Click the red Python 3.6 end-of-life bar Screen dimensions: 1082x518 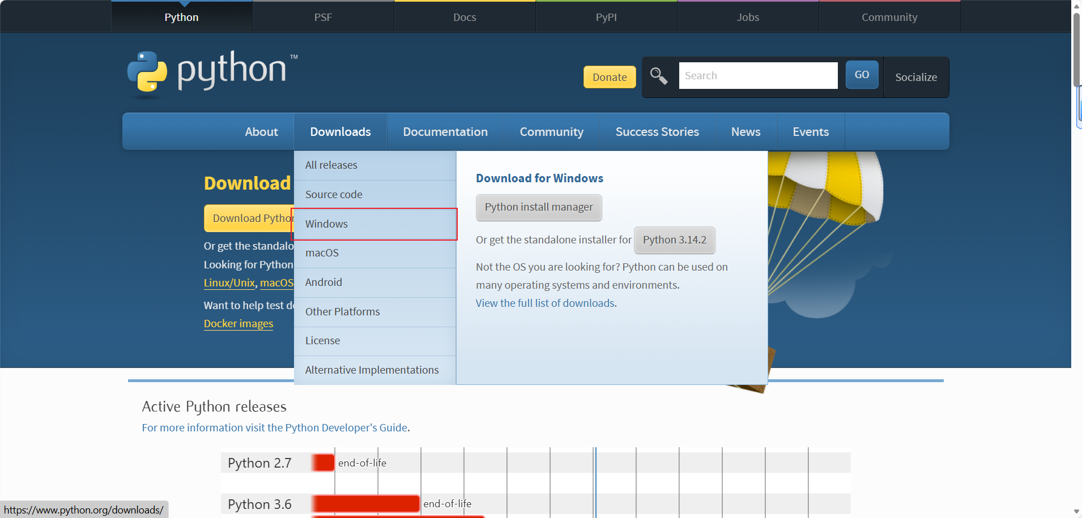coord(365,504)
